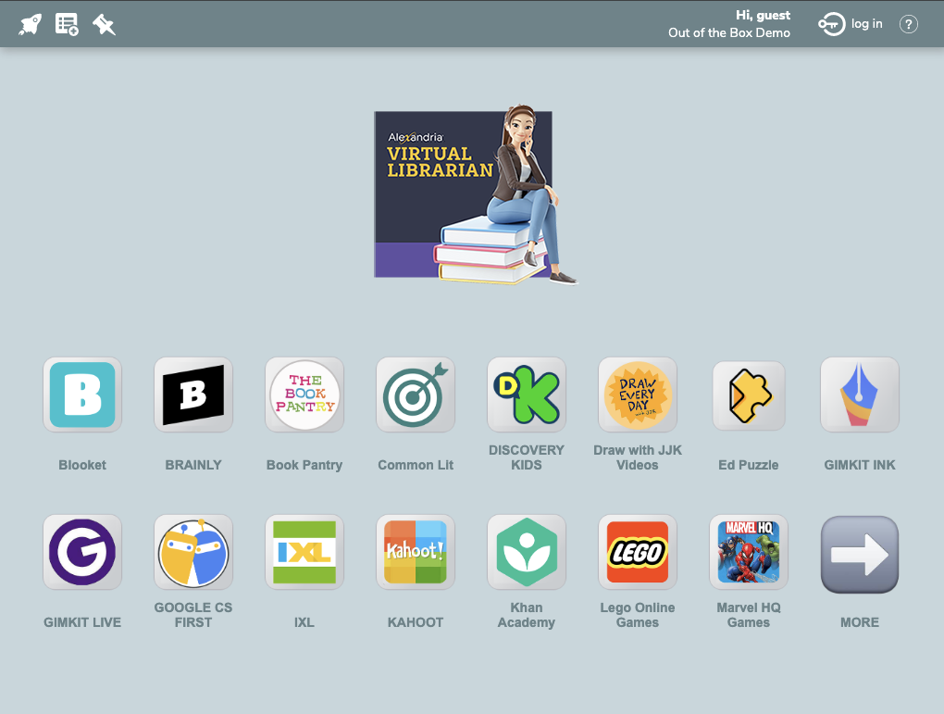The width and height of the screenshot is (944, 714).
Task: Open the Draw Every Day icon
Action: (x=638, y=395)
